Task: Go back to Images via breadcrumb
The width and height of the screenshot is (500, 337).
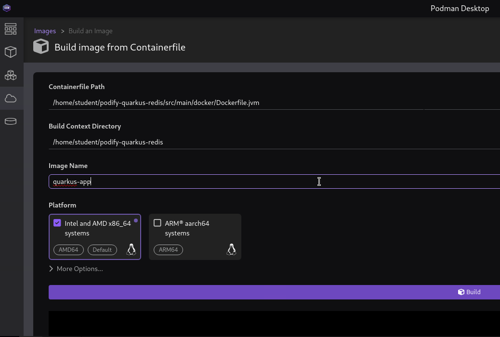Action: (45, 31)
